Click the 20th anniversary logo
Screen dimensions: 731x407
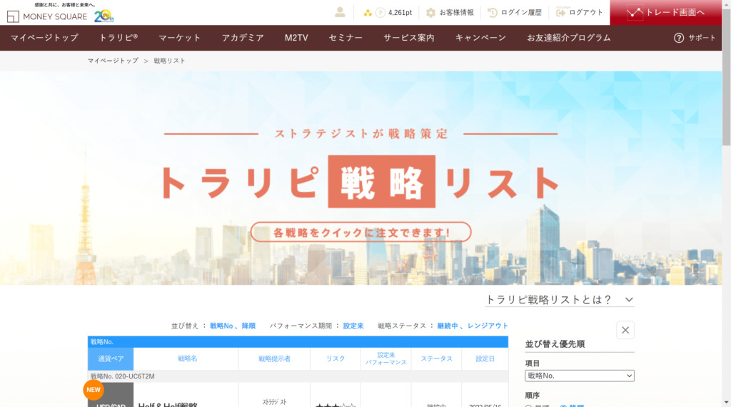point(104,16)
